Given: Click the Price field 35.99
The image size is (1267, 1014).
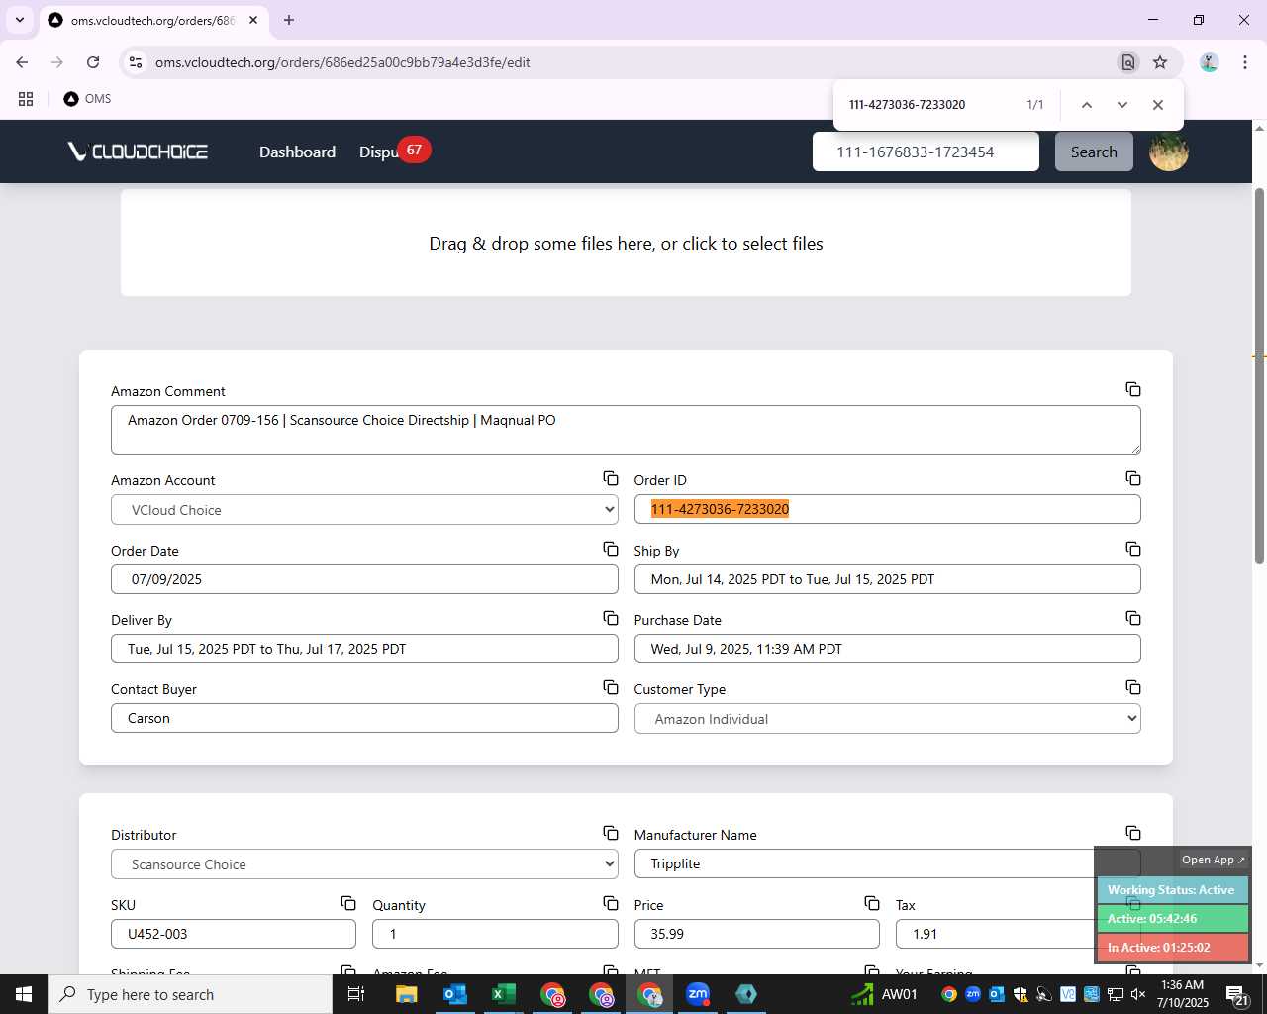Looking at the screenshot, I should [756, 934].
